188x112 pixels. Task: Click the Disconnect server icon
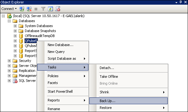click(x=29, y=9)
